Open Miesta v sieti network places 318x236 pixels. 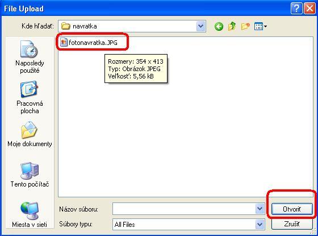click(30, 215)
